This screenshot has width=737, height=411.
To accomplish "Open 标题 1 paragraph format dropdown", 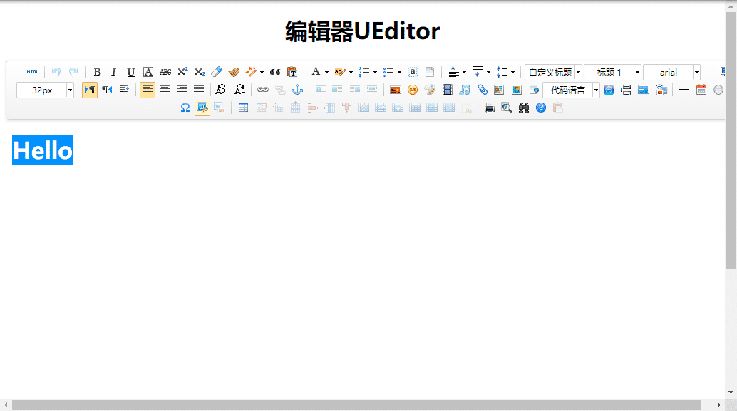I will pos(613,73).
